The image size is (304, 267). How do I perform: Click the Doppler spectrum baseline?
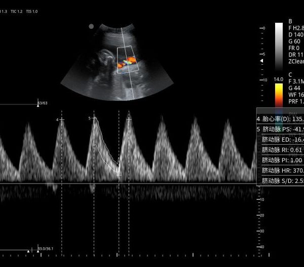click(x=152, y=183)
